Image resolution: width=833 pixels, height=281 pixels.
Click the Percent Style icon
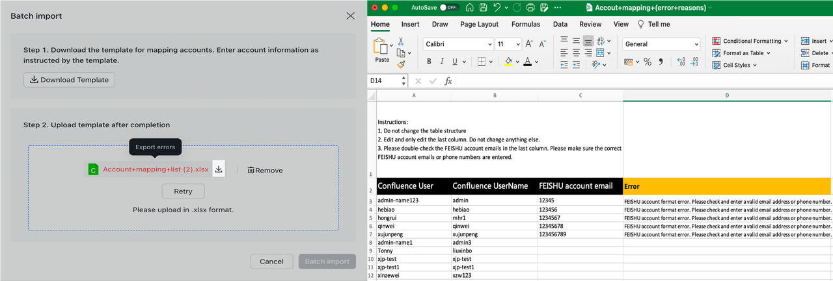[x=648, y=62]
